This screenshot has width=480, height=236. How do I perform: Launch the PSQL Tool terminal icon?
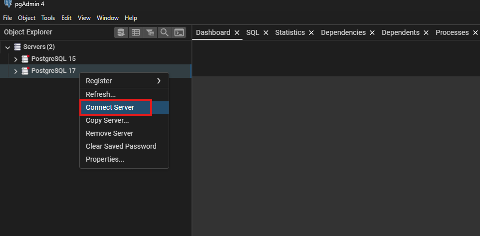[x=179, y=32]
